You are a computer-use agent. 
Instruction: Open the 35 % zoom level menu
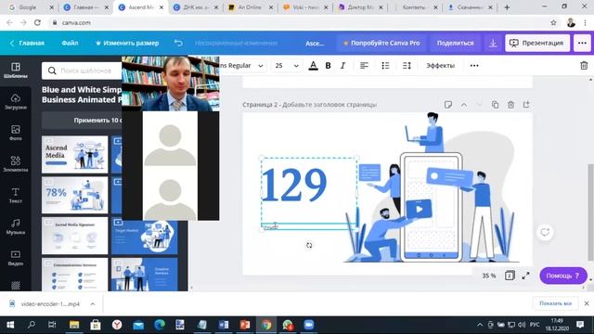(489, 276)
